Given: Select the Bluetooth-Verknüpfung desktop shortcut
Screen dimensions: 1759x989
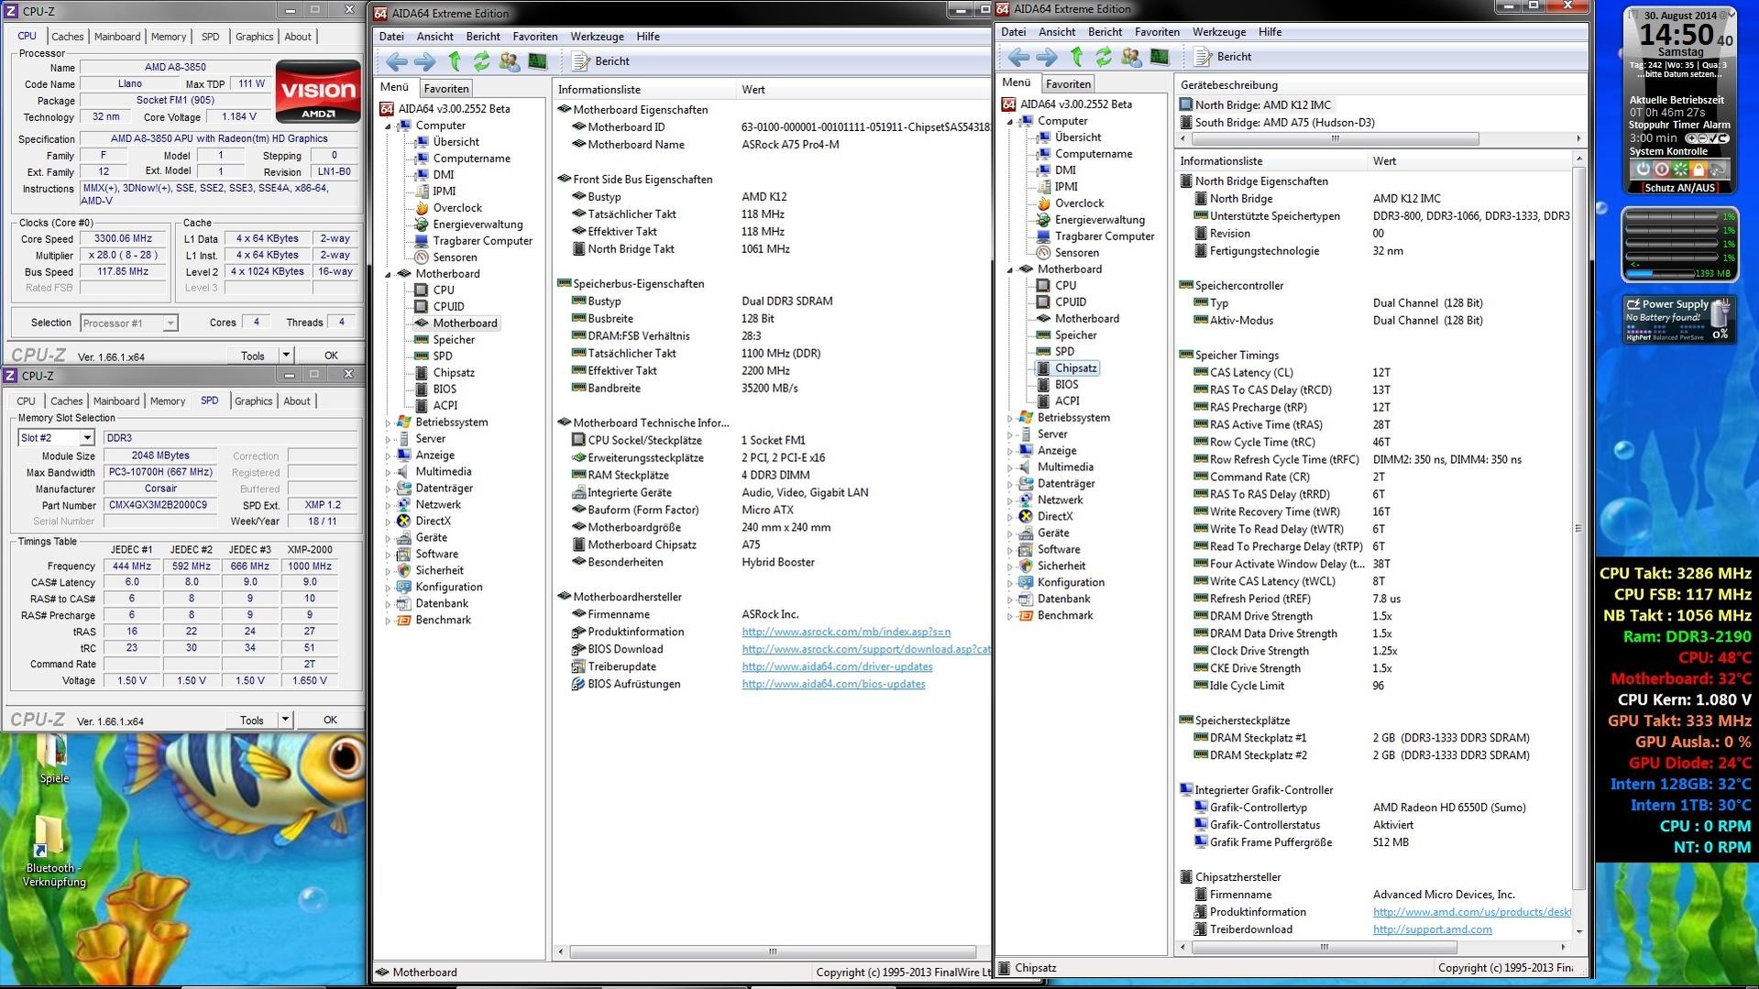Looking at the screenshot, I should (54, 852).
